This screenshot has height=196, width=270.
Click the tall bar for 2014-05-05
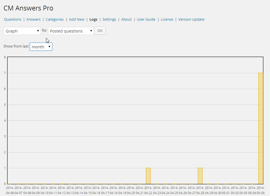261,128
